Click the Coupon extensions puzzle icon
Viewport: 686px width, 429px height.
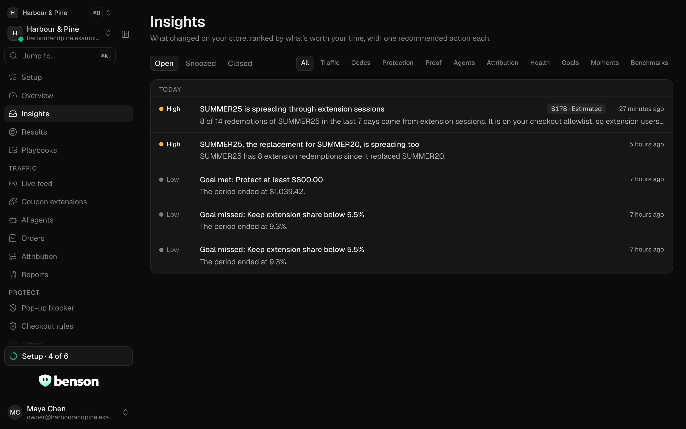pos(13,201)
